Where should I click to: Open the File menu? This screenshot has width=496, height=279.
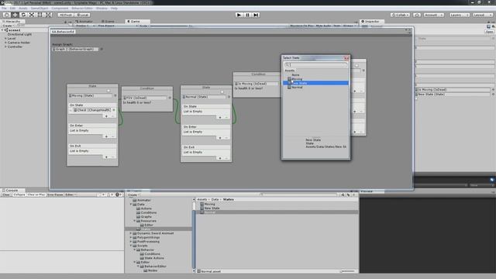[4, 9]
